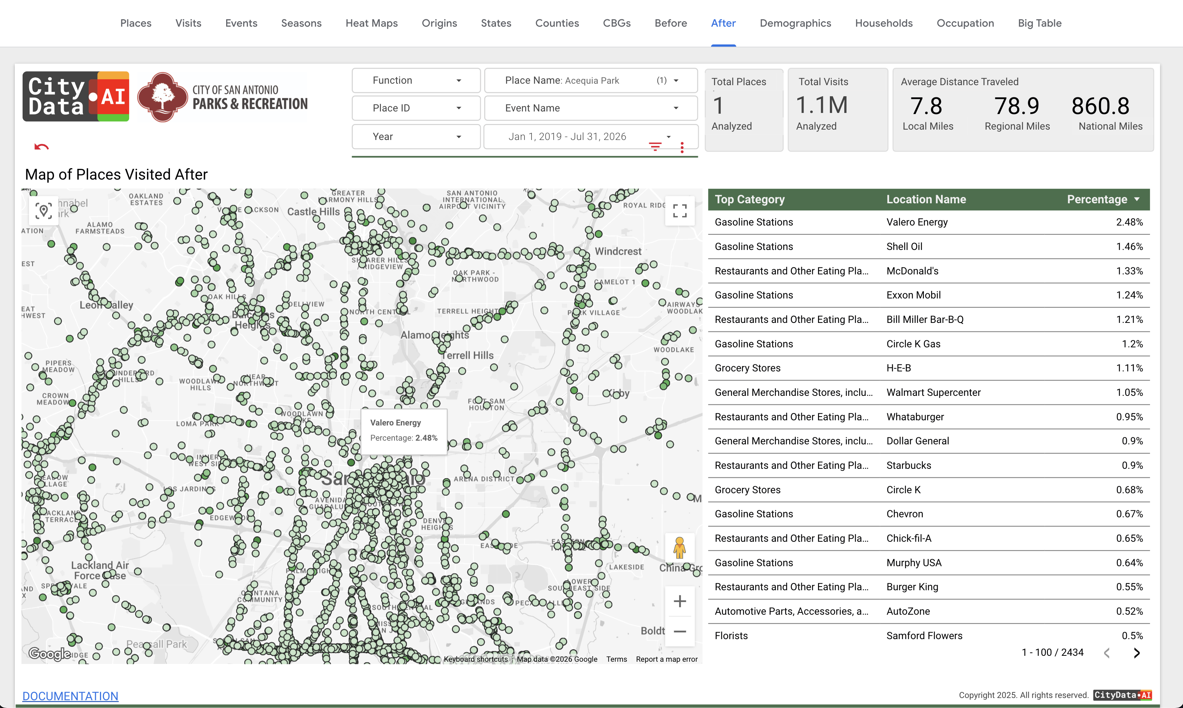Open the red three-dot options menu
The image size is (1183, 708).
click(682, 147)
